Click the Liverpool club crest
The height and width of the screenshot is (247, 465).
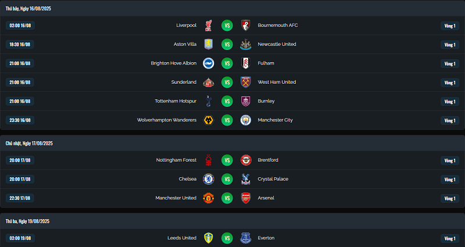[x=209, y=26]
